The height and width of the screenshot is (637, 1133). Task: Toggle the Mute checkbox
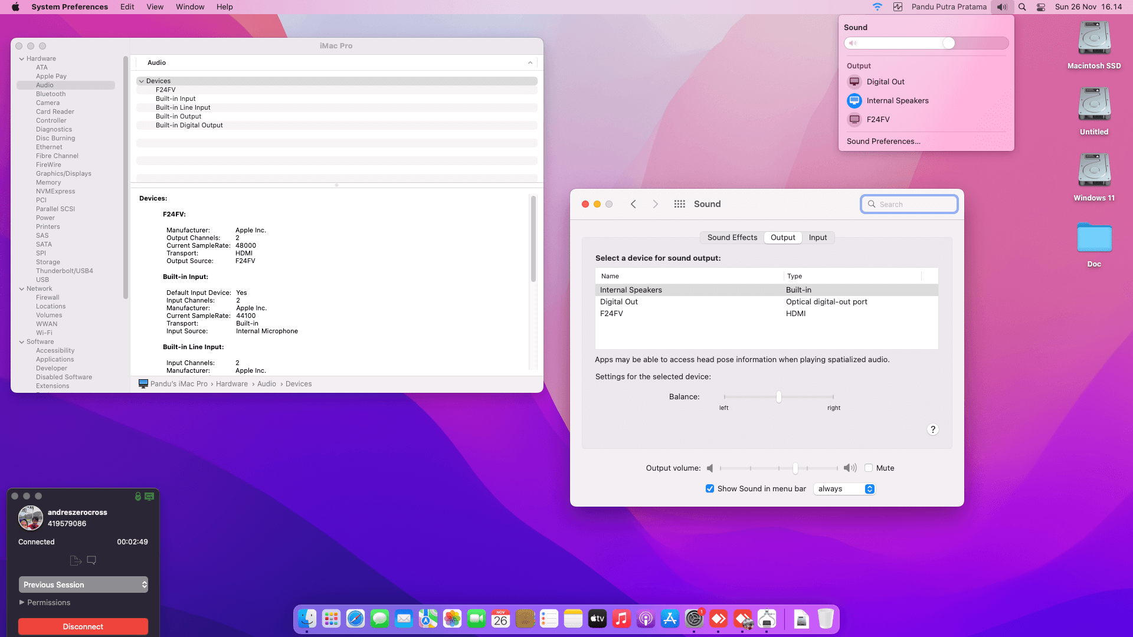coord(869,468)
